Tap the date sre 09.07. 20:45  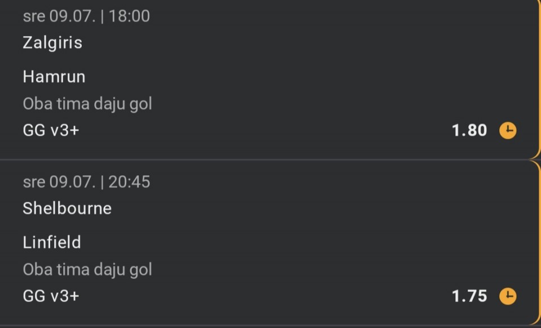point(86,182)
